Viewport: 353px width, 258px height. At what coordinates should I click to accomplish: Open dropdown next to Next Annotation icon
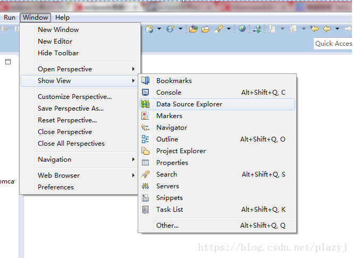282,29
